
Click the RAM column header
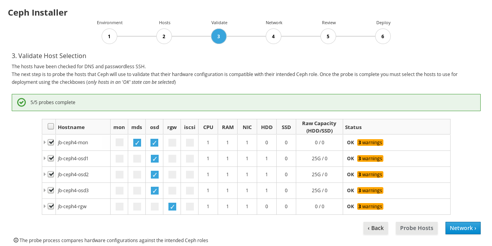(x=228, y=127)
